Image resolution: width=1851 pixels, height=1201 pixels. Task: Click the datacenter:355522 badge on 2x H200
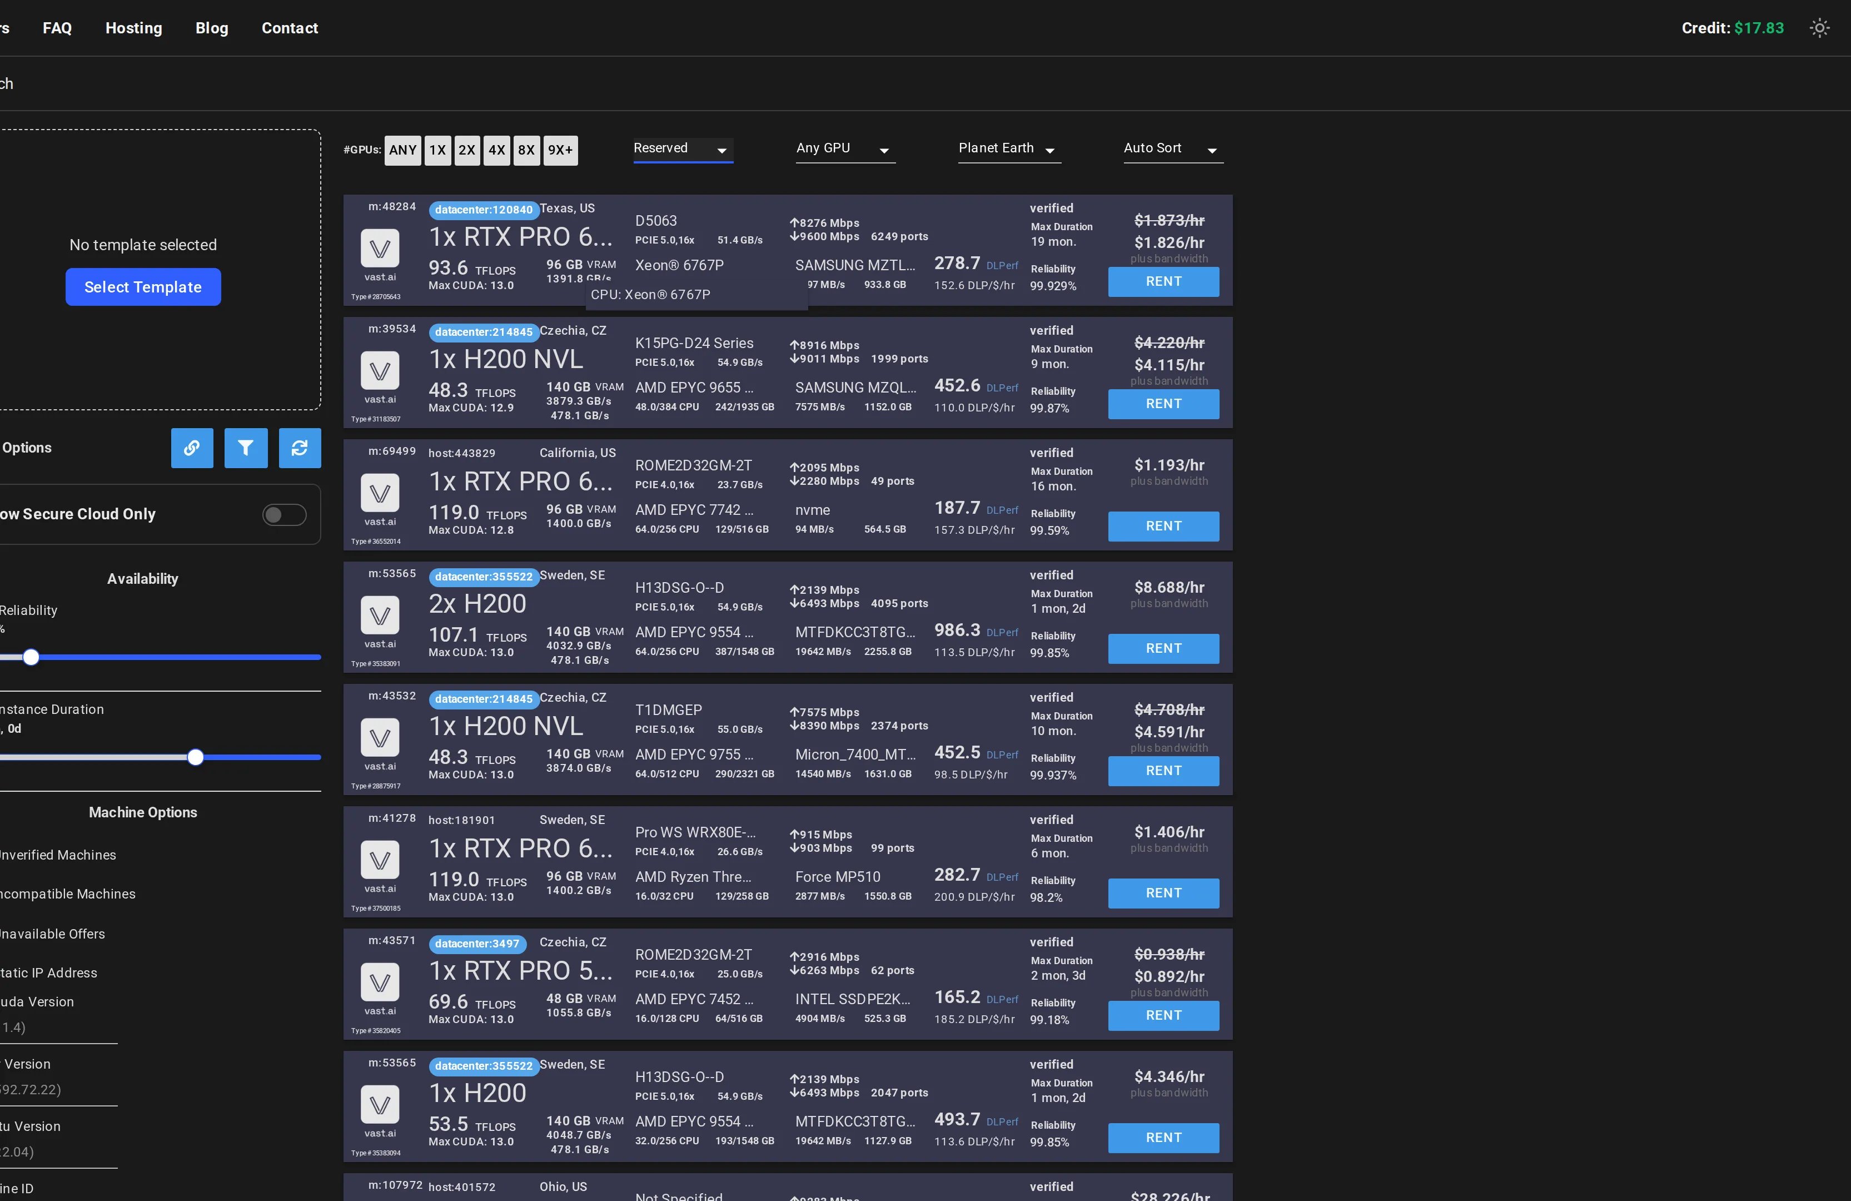(484, 577)
